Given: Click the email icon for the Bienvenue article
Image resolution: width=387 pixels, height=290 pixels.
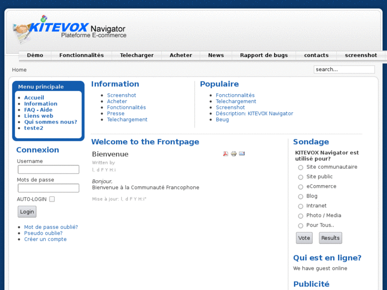Looking at the screenshot, I should coord(242,154).
